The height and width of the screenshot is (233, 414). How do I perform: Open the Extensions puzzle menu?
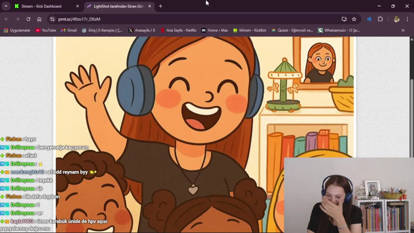pyautogui.click(x=380, y=19)
